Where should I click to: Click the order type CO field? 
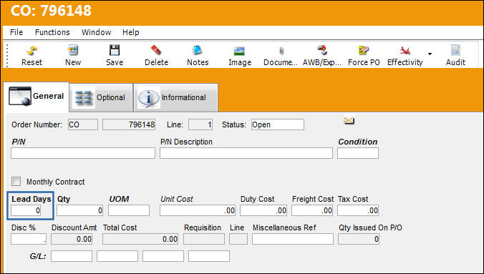pos(83,124)
